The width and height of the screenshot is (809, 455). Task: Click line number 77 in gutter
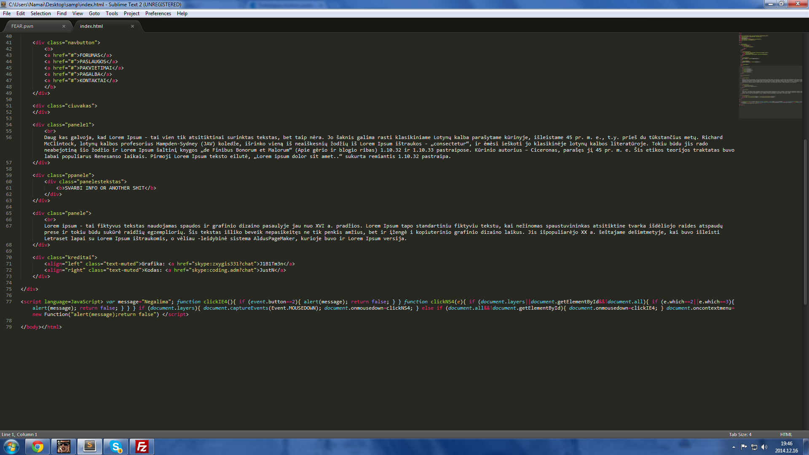(x=9, y=302)
